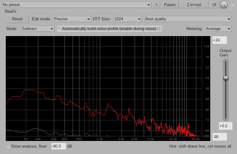The height and width of the screenshot is (154, 237).
Task: Open the Metering dropdown set to Average
Action: [x=218, y=29]
